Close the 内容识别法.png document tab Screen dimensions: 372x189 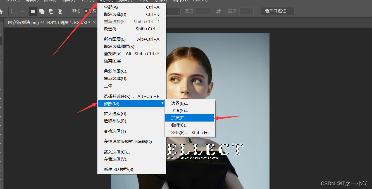click(x=94, y=22)
